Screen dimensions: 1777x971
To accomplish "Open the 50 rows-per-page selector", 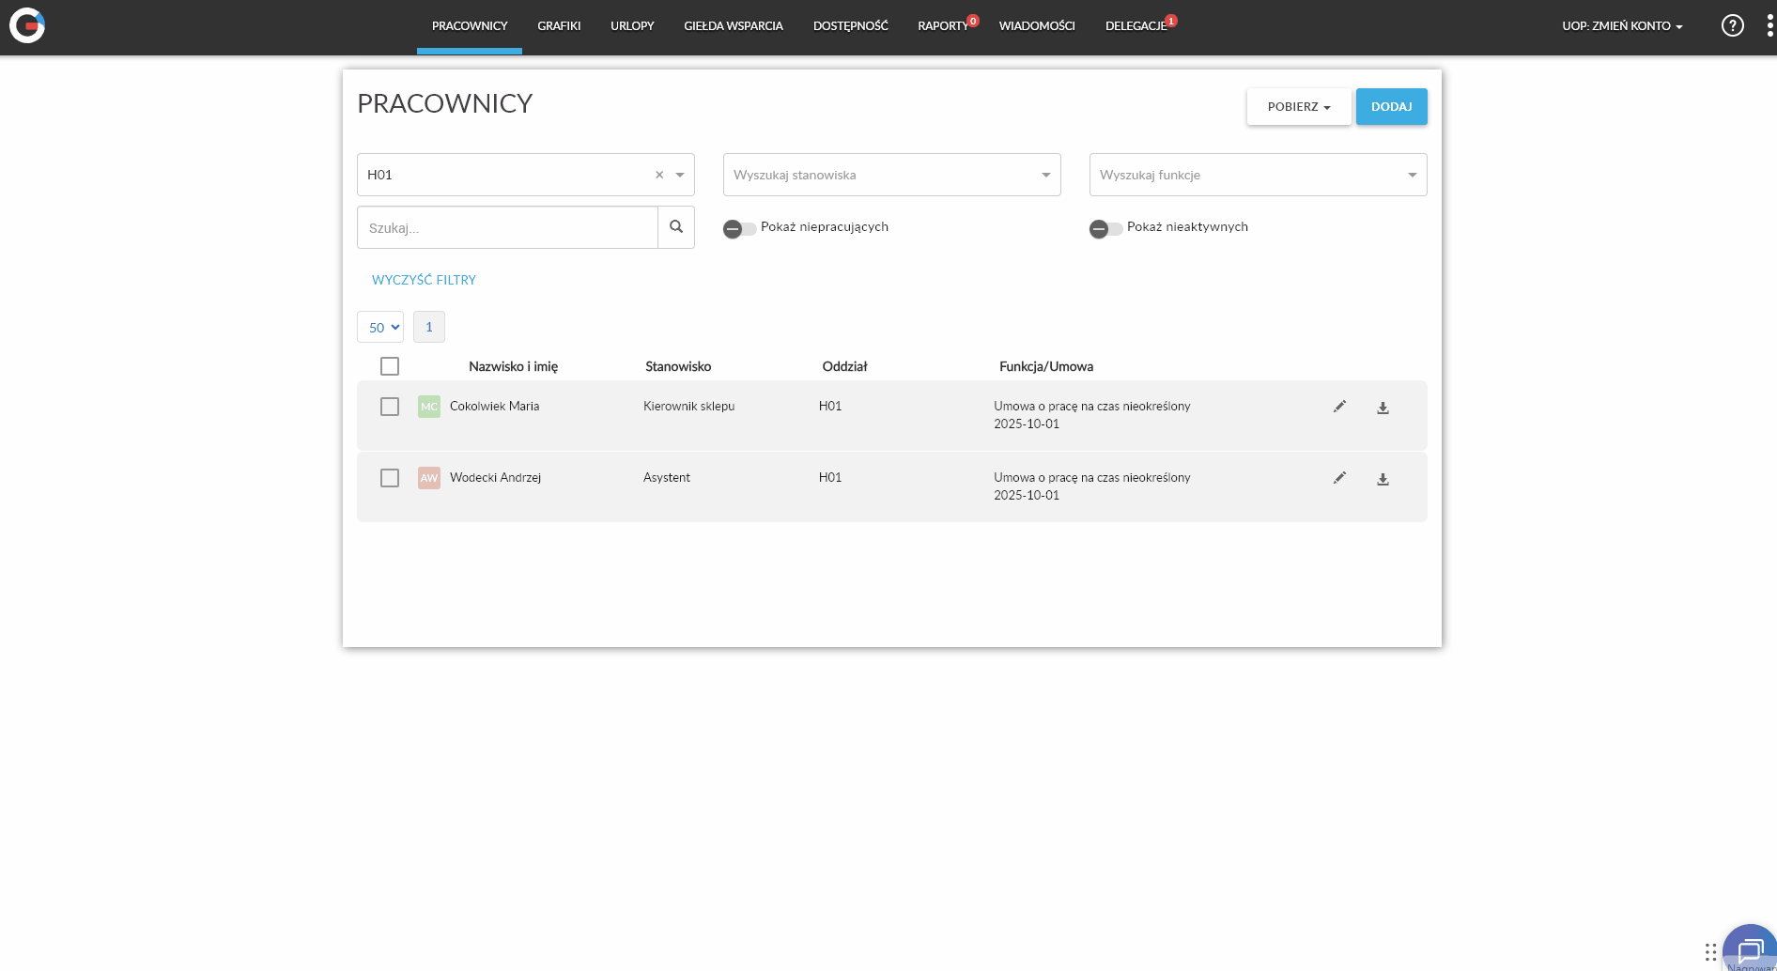I will click(380, 327).
